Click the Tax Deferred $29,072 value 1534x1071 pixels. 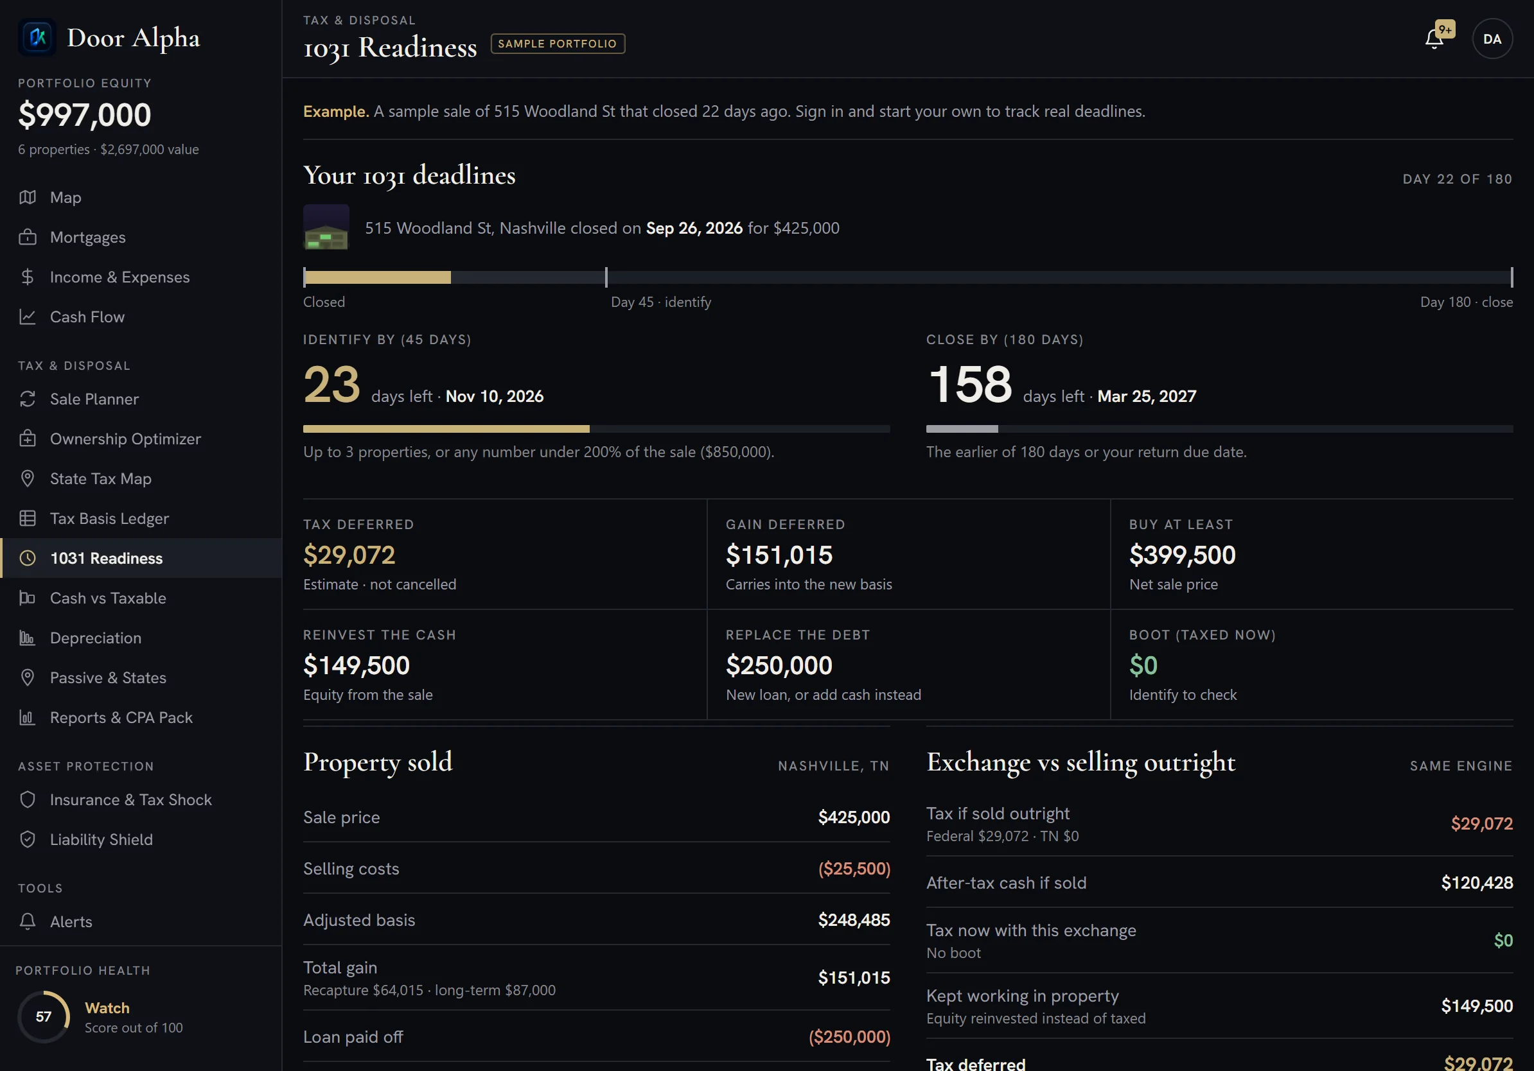[x=349, y=555]
